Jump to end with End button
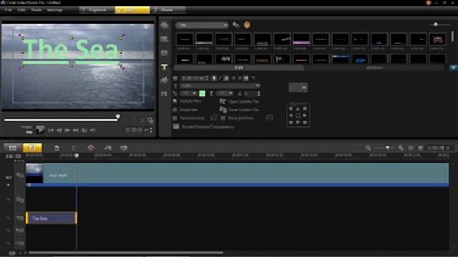Screen dimensions: 458x257 pos(76,130)
